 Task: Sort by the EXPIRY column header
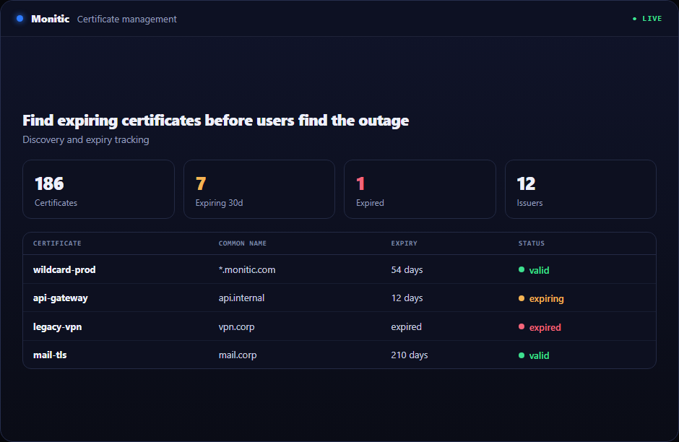tap(404, 243)
